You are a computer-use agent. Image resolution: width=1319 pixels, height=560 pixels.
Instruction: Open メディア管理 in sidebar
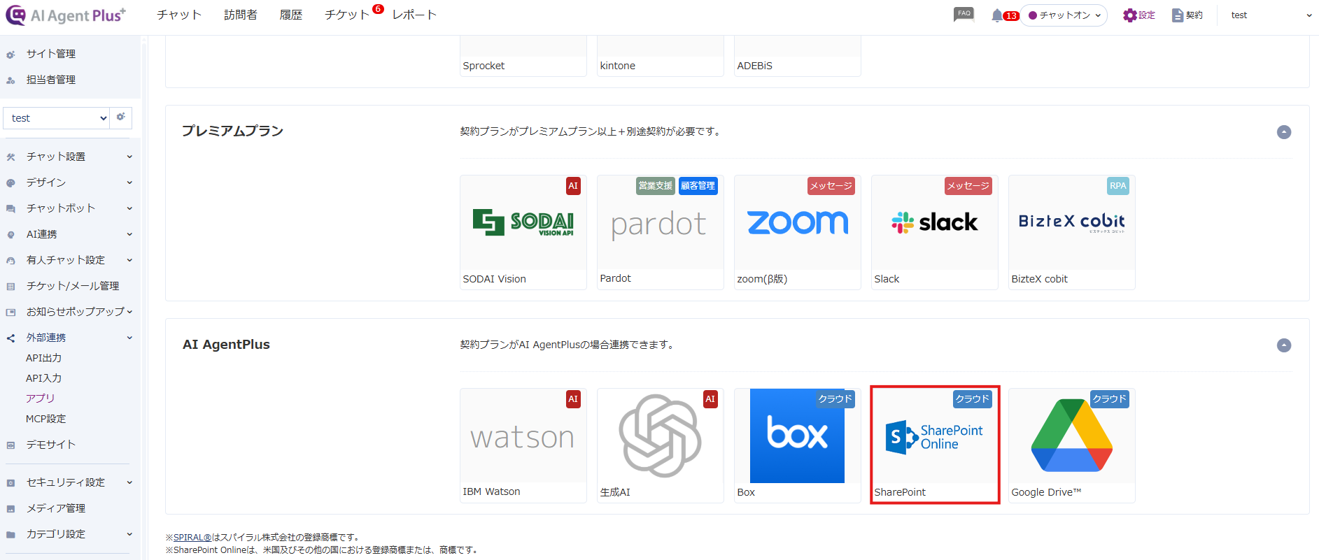coord(56,508)
